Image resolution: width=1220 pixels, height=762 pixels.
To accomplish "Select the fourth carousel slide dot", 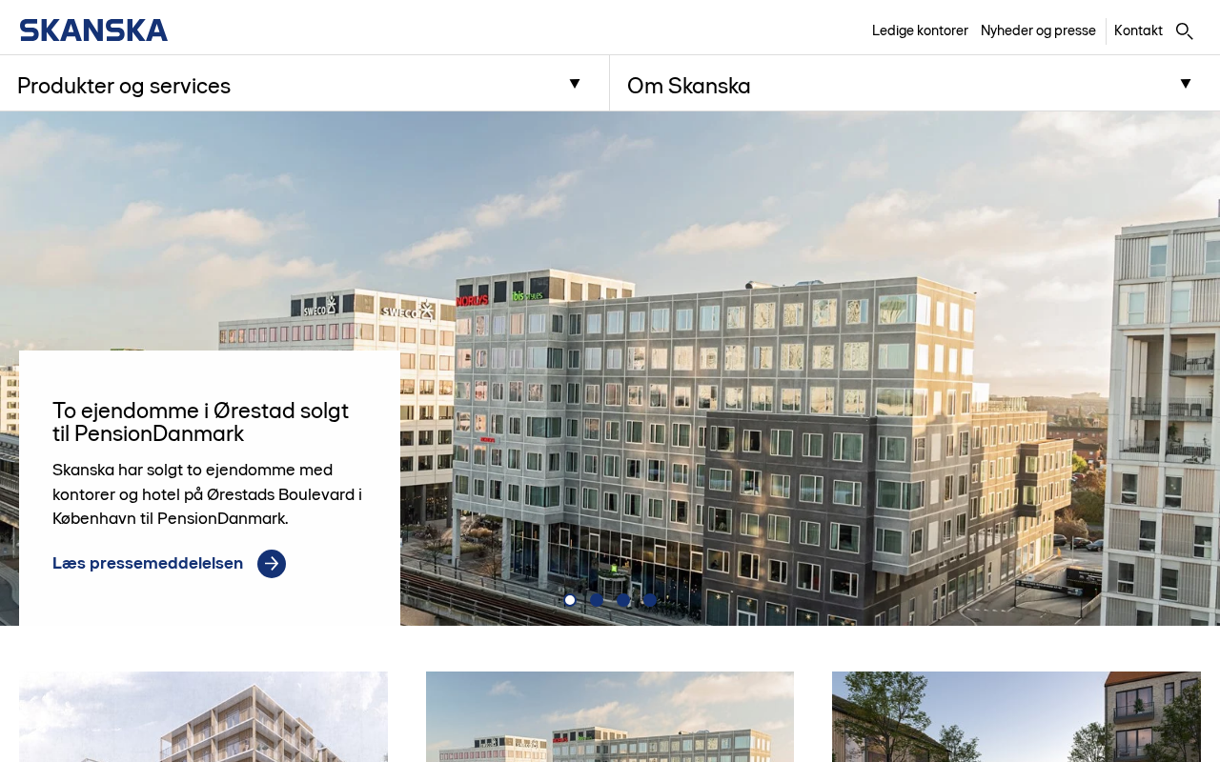I will coord(650,600).
